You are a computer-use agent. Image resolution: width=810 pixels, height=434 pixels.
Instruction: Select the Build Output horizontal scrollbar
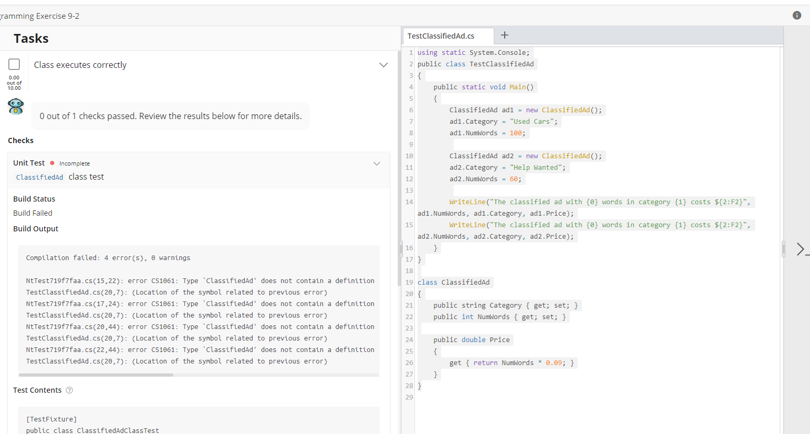96,375
